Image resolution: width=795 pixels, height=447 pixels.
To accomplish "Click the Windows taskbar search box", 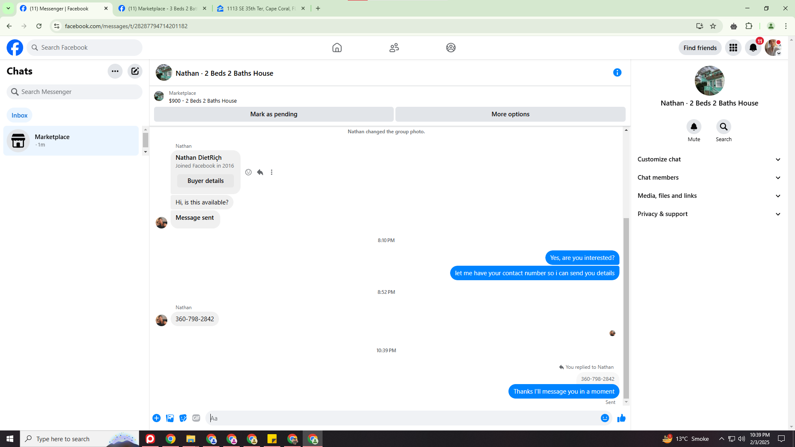I will tap(79, 439).
